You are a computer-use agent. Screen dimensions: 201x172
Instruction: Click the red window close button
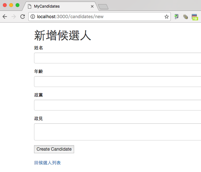point(5,5)
